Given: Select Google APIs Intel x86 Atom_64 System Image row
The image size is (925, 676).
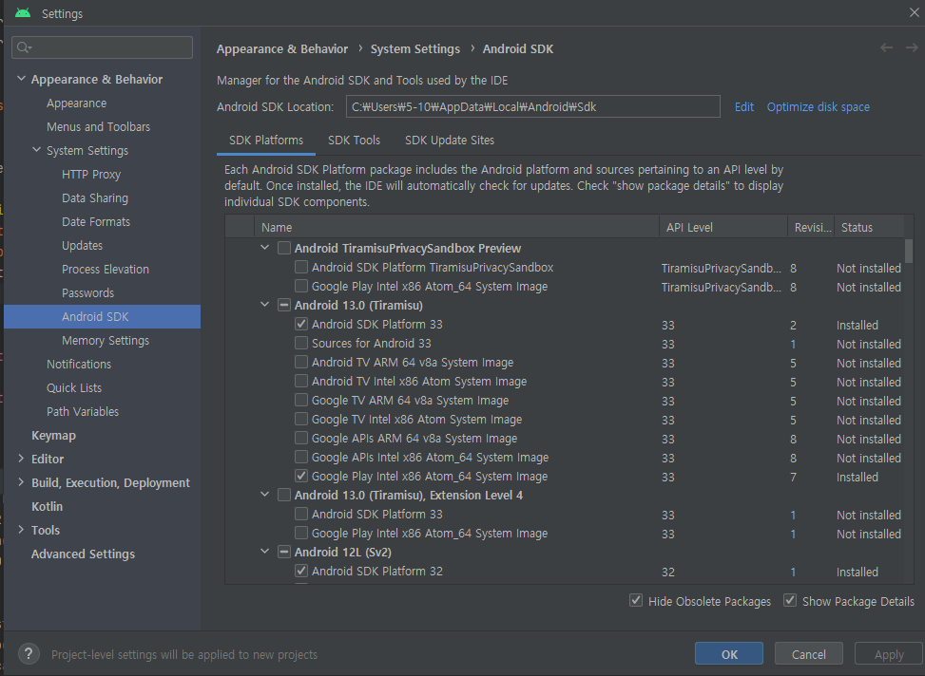Looking at the screenshot, I should pyautogui.click(x=565, y=458).
